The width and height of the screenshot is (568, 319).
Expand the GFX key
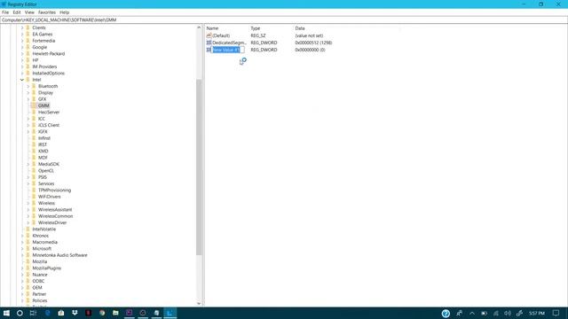(x=28, y=99)
